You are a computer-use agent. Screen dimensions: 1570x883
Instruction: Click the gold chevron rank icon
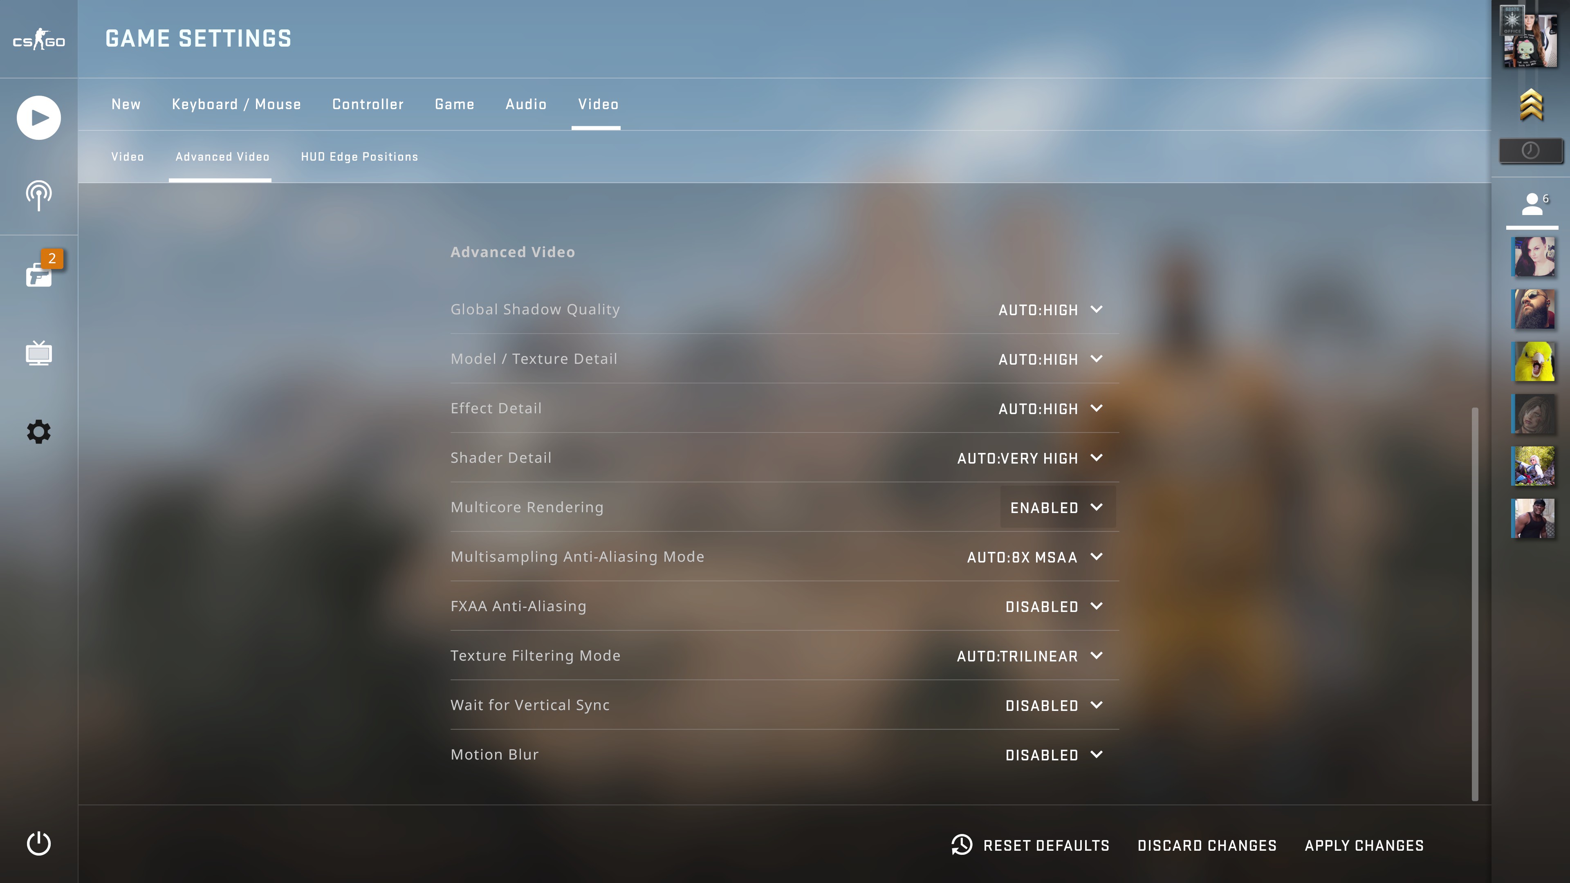(1530, 105)
